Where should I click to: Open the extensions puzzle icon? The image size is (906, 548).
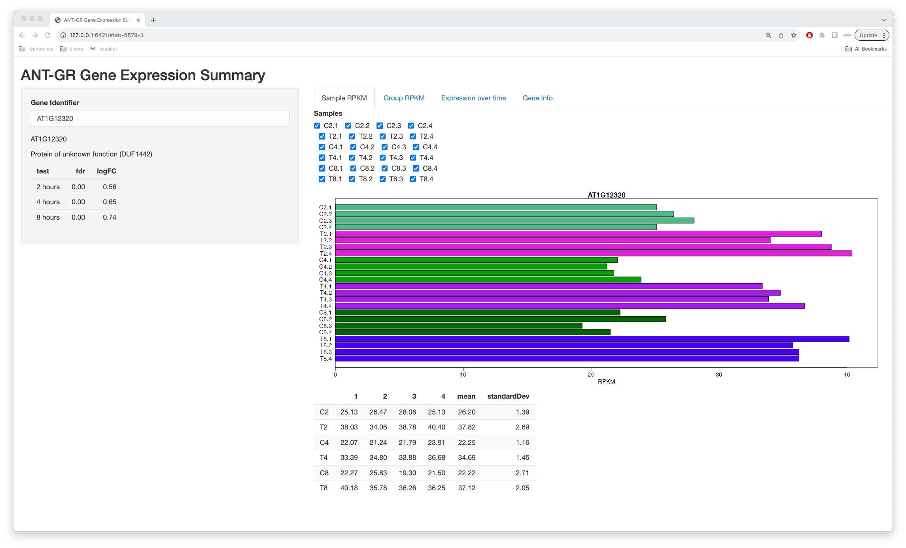(822, 35)
